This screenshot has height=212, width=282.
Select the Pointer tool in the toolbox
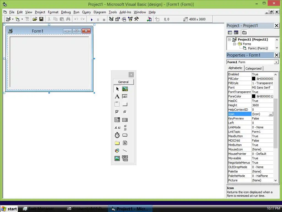(117, 89)
